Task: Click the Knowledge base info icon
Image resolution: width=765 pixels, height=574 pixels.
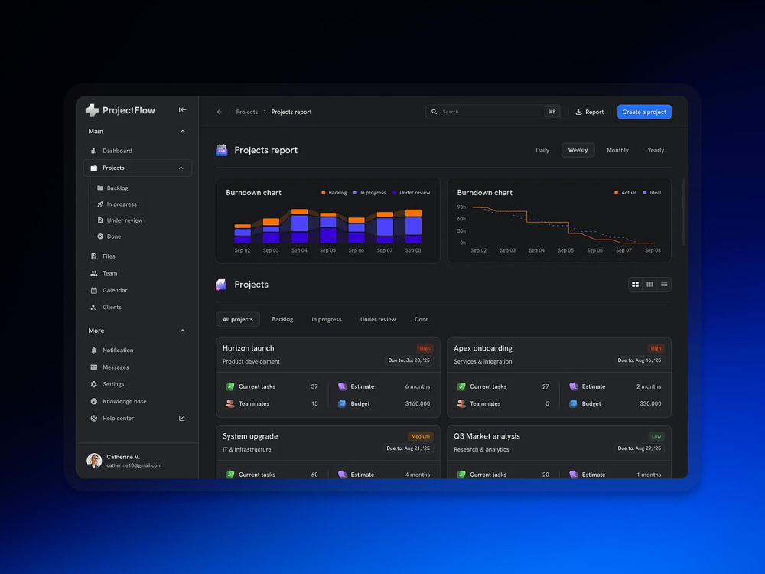Action: [93, 401]
